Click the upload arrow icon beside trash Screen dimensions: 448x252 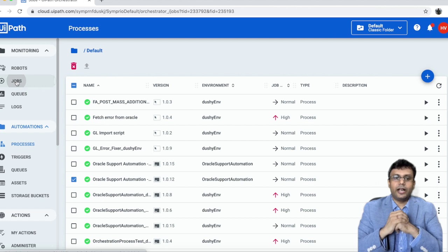(x=87, y=66)
